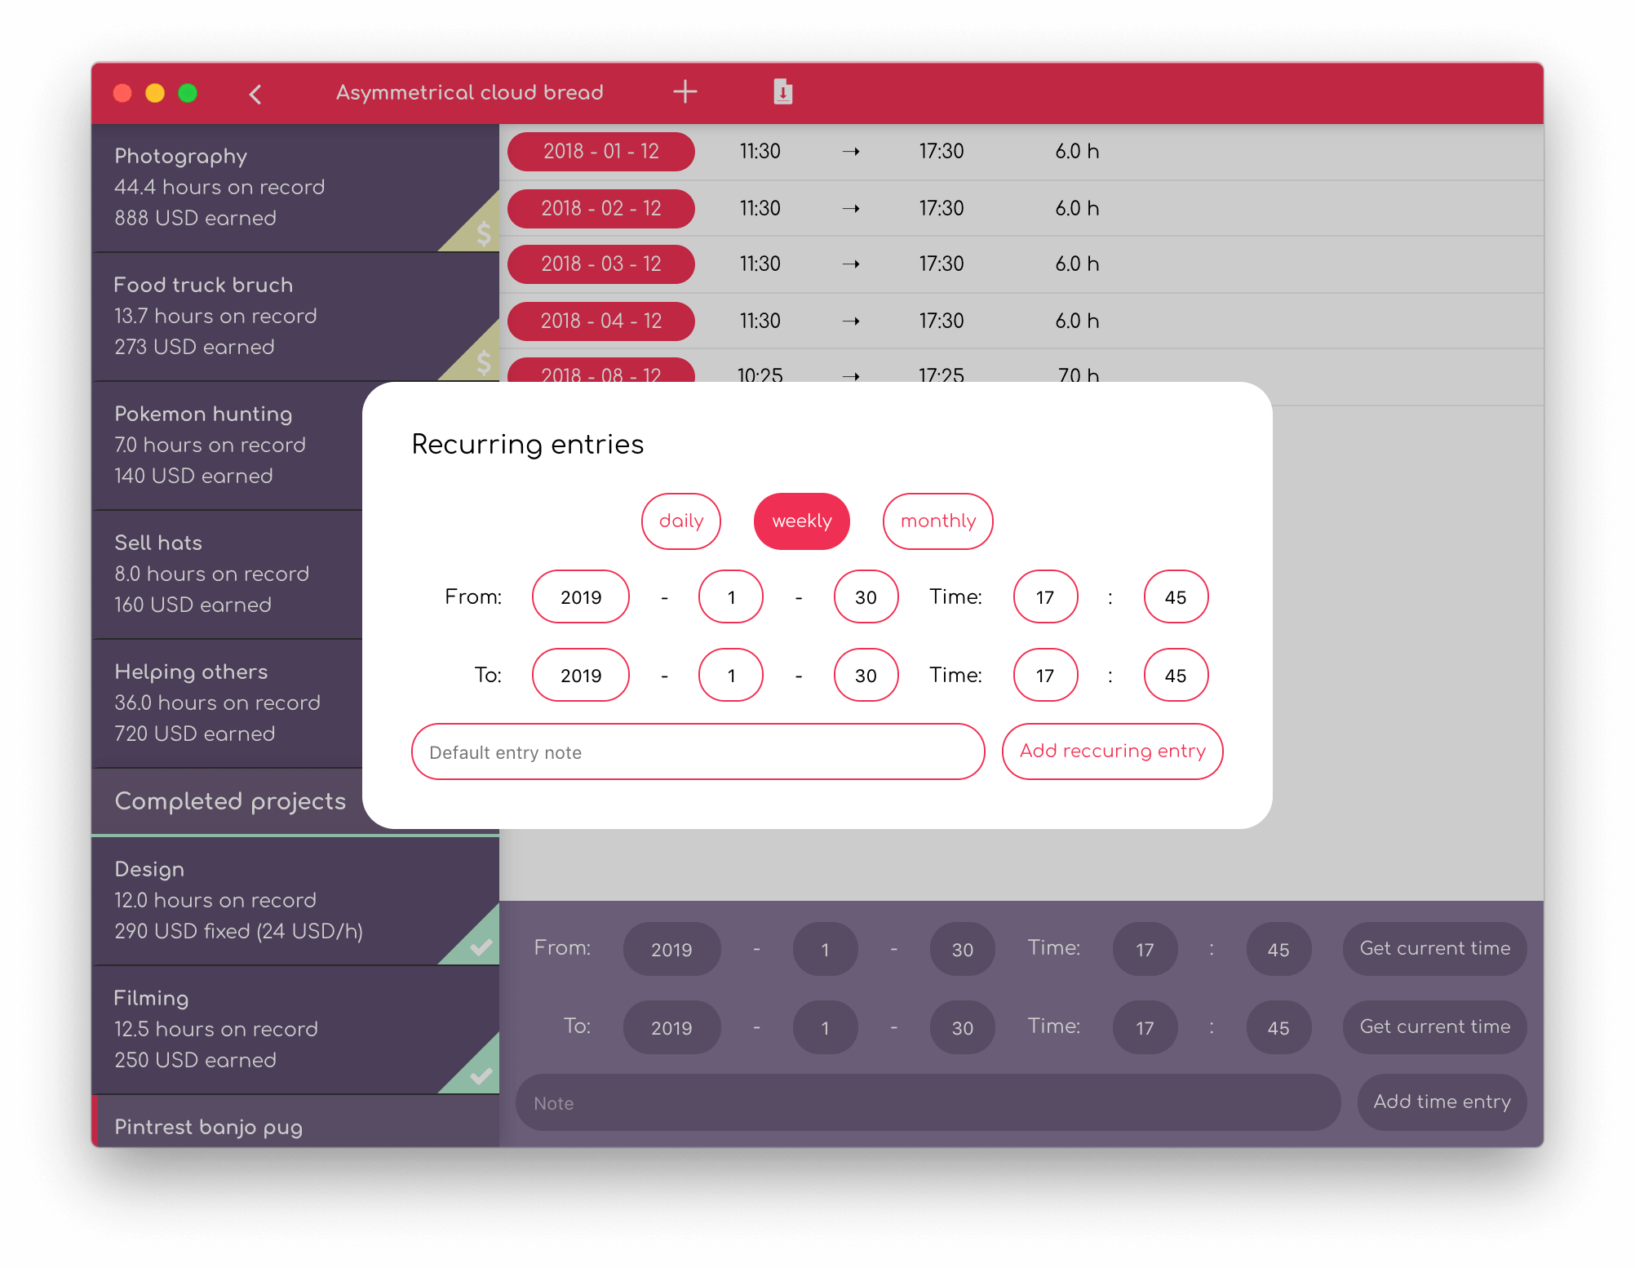This screenshot has height=1268, width=1635.
Task: Click the checkmark badge on the Design project
Action: tap(481, 946)
